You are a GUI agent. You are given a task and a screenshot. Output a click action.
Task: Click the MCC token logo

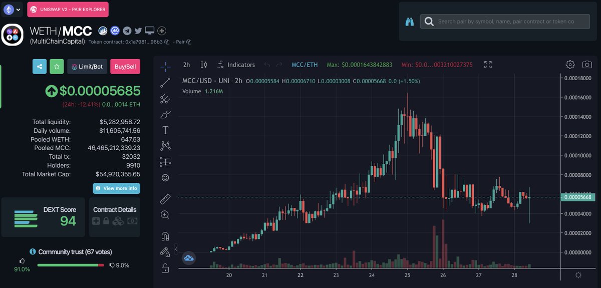coord(13,34)
